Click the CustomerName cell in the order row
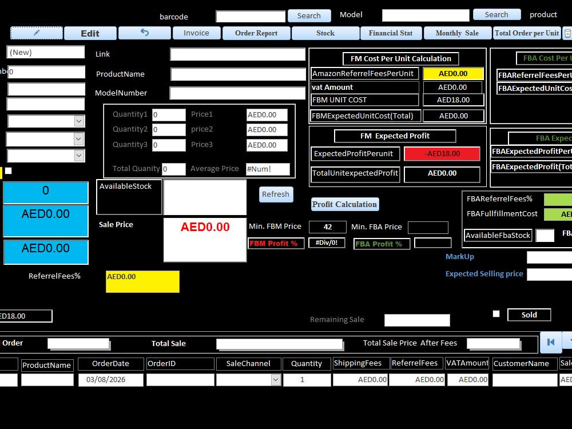The image size is (572, 429). (525, 380)
